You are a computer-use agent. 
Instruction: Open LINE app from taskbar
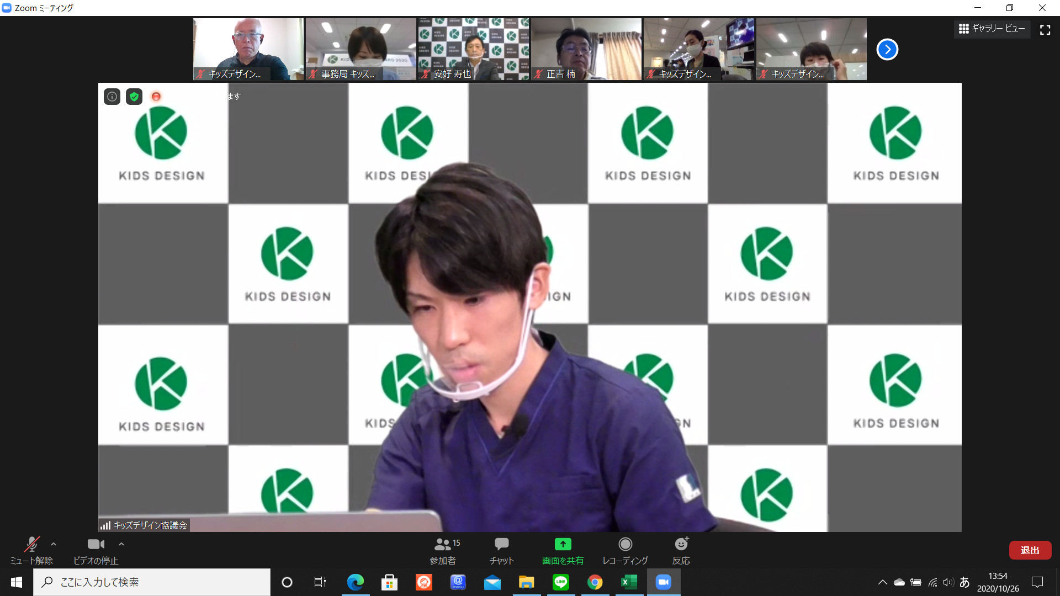tap(561, 582)
